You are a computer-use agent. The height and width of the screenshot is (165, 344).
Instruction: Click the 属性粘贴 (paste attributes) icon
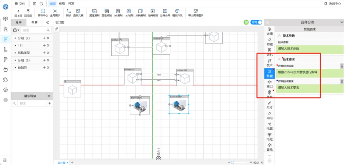(106, 11)
